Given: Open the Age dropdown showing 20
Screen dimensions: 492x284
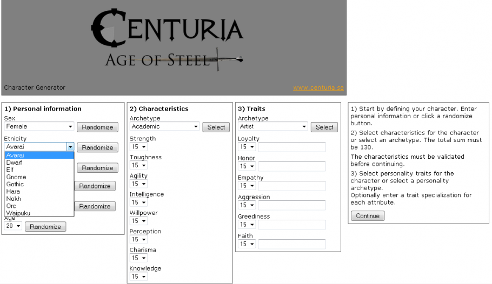Looking at the screenshot, I should tap(13, 226).
